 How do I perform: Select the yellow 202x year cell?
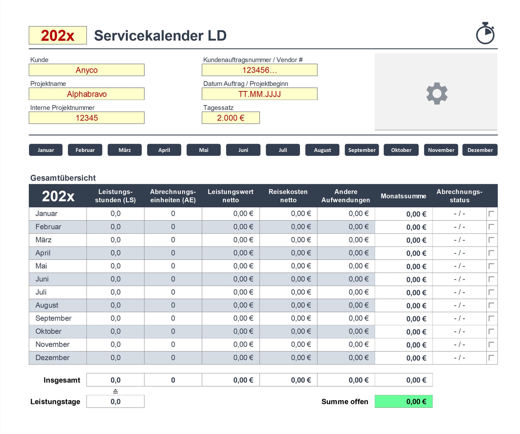coord(58,35)
